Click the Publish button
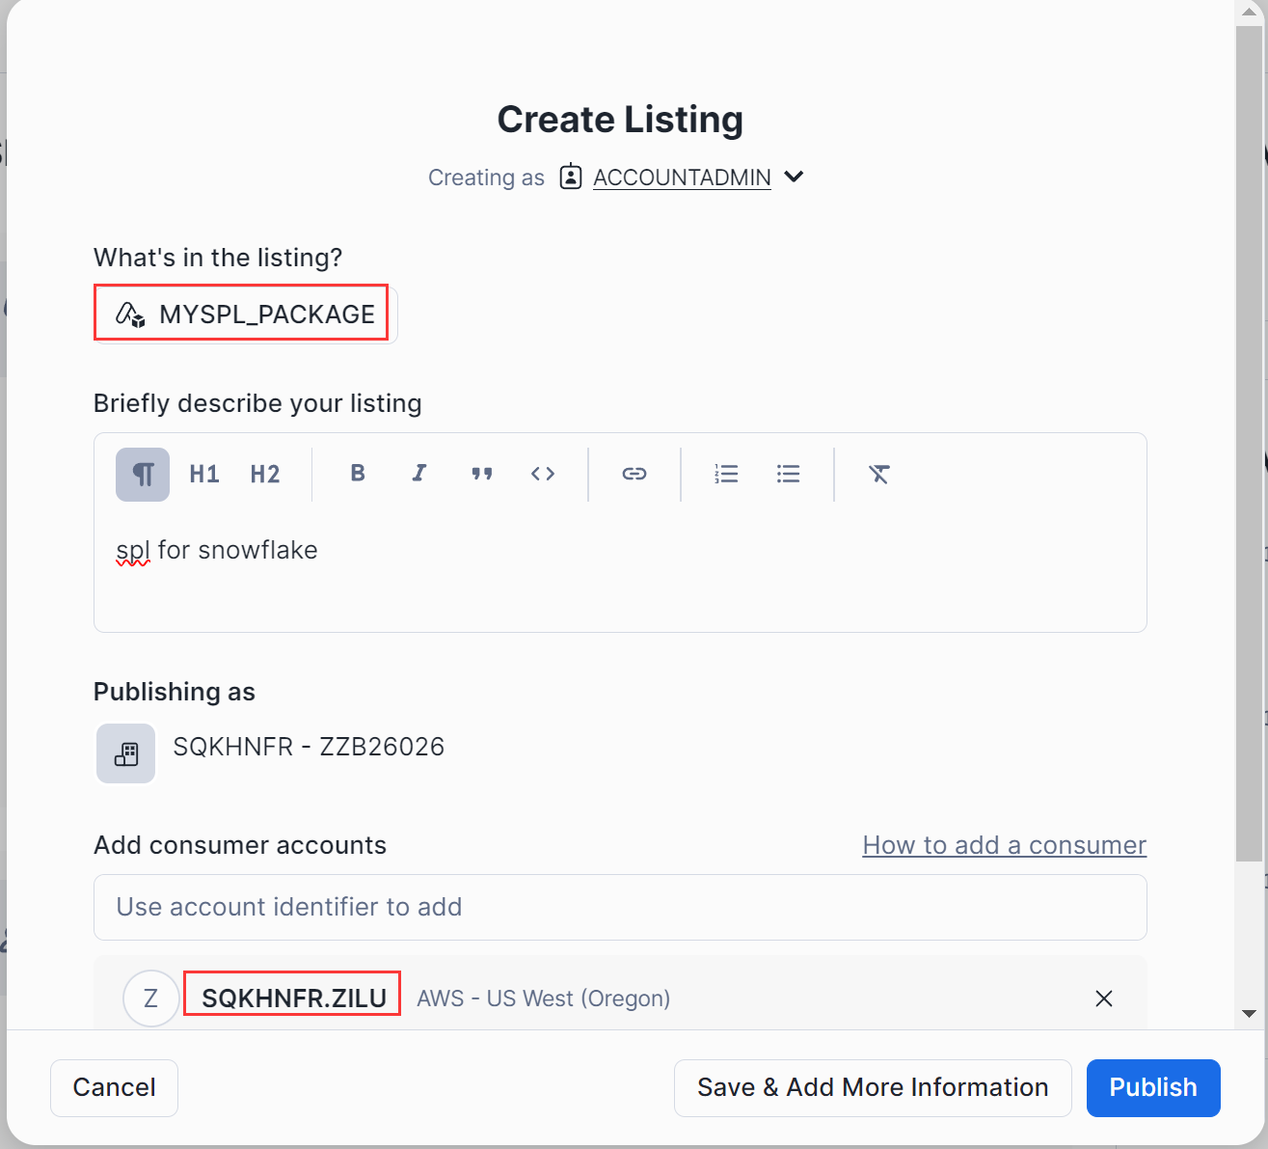The height and width of the screenshot is (1149, 1268). [1152, 1087]
